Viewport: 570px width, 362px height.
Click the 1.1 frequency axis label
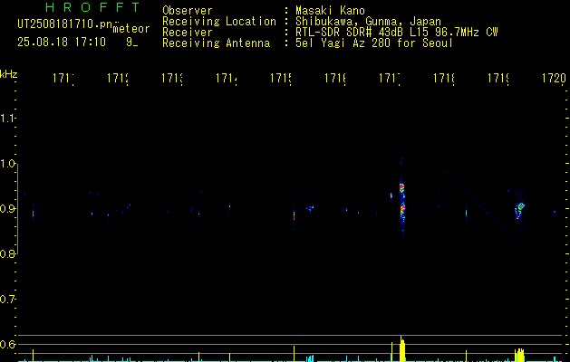pos(7,119)
